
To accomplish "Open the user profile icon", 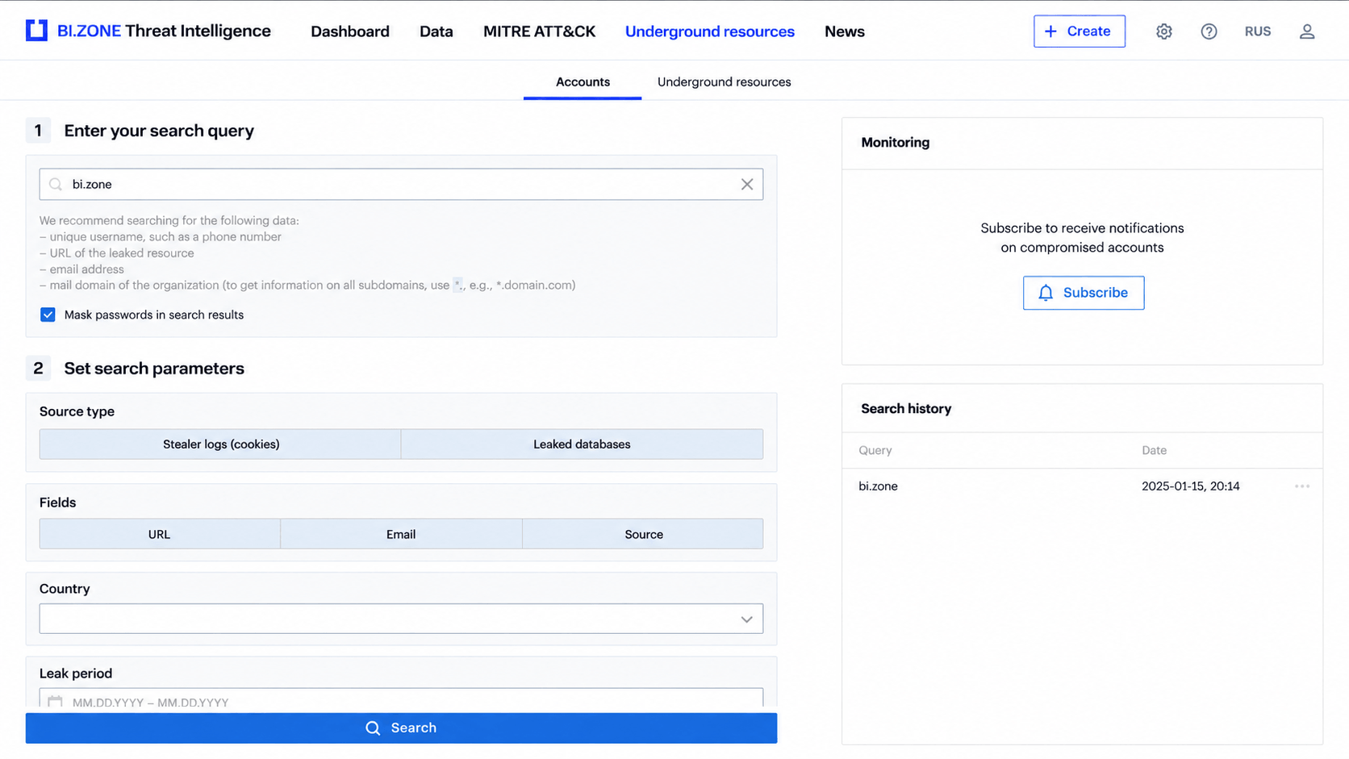I will point(1307,31).
